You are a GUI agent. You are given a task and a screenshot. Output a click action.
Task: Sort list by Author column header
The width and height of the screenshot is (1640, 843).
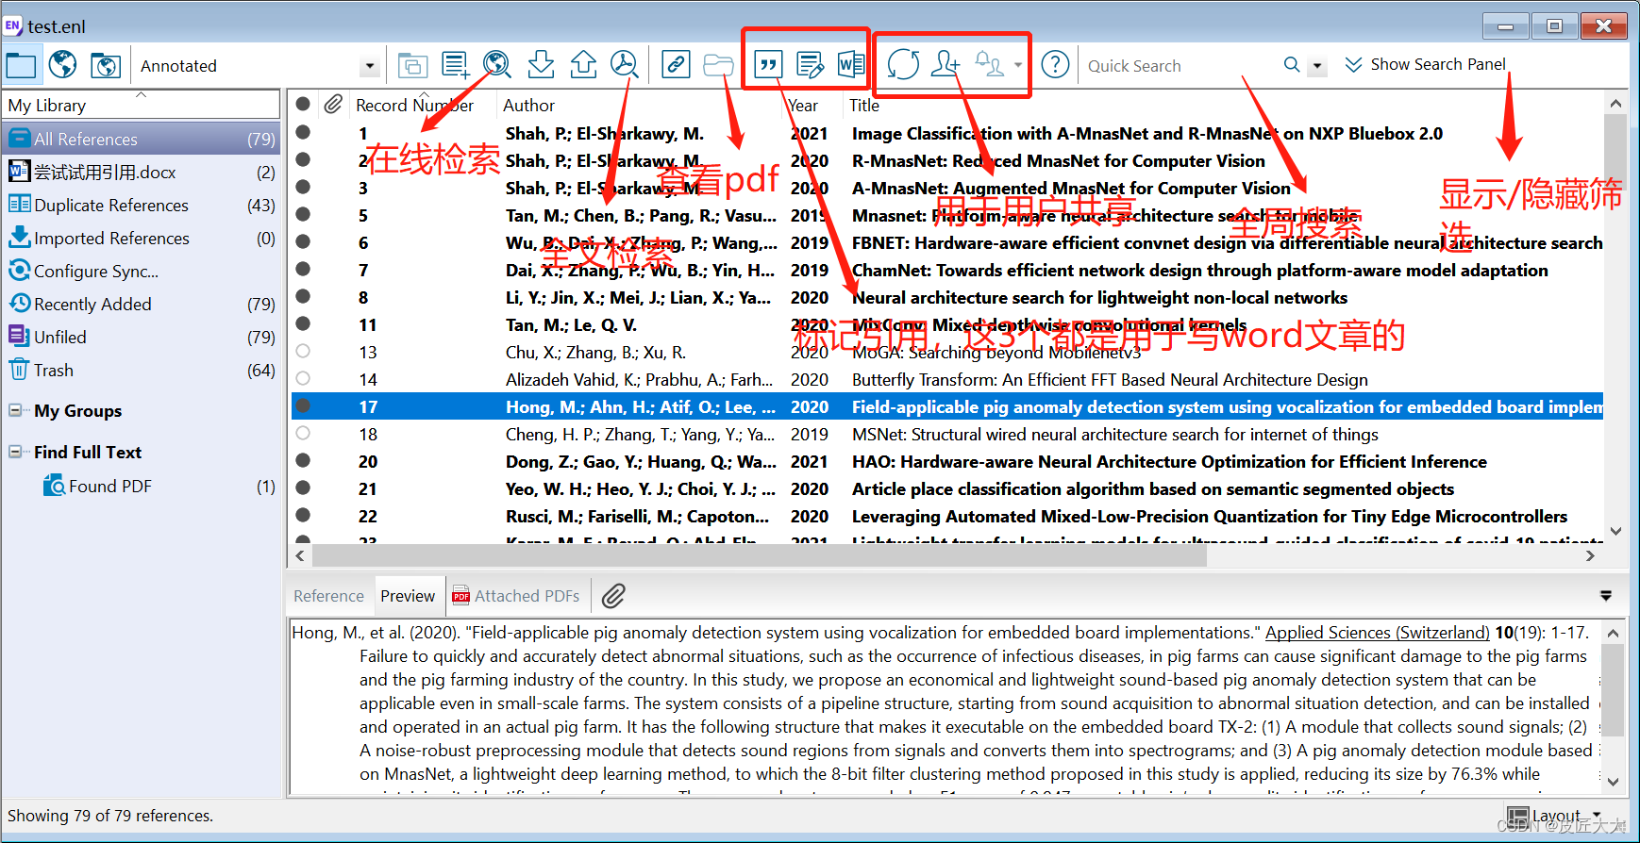pyautogui.click(x=528, y=106)
